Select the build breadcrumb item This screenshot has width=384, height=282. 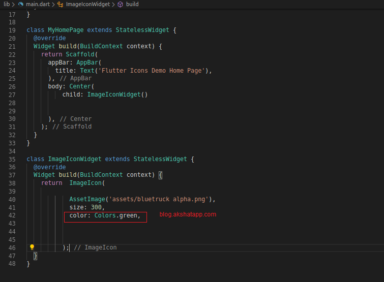pyautogui.click(x=132, y=4)
